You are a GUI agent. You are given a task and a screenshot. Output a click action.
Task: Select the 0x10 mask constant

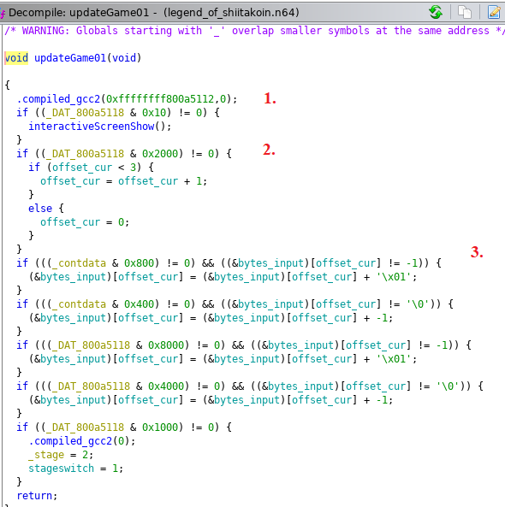(x=154, y=113)
